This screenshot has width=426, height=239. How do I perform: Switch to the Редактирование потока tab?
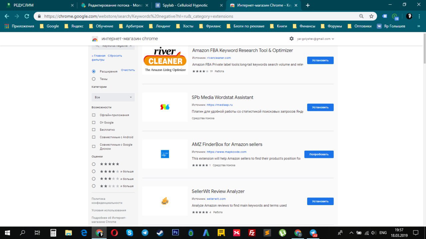coord(114,5)
